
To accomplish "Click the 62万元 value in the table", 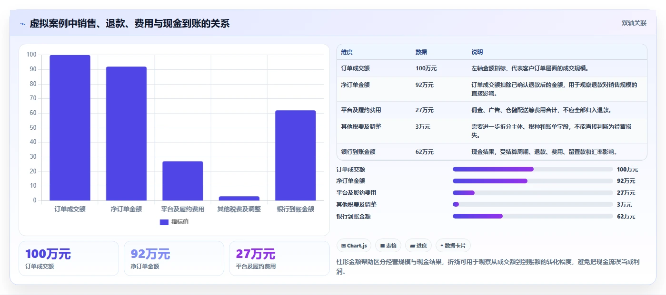I will click(x=425, y=152).
